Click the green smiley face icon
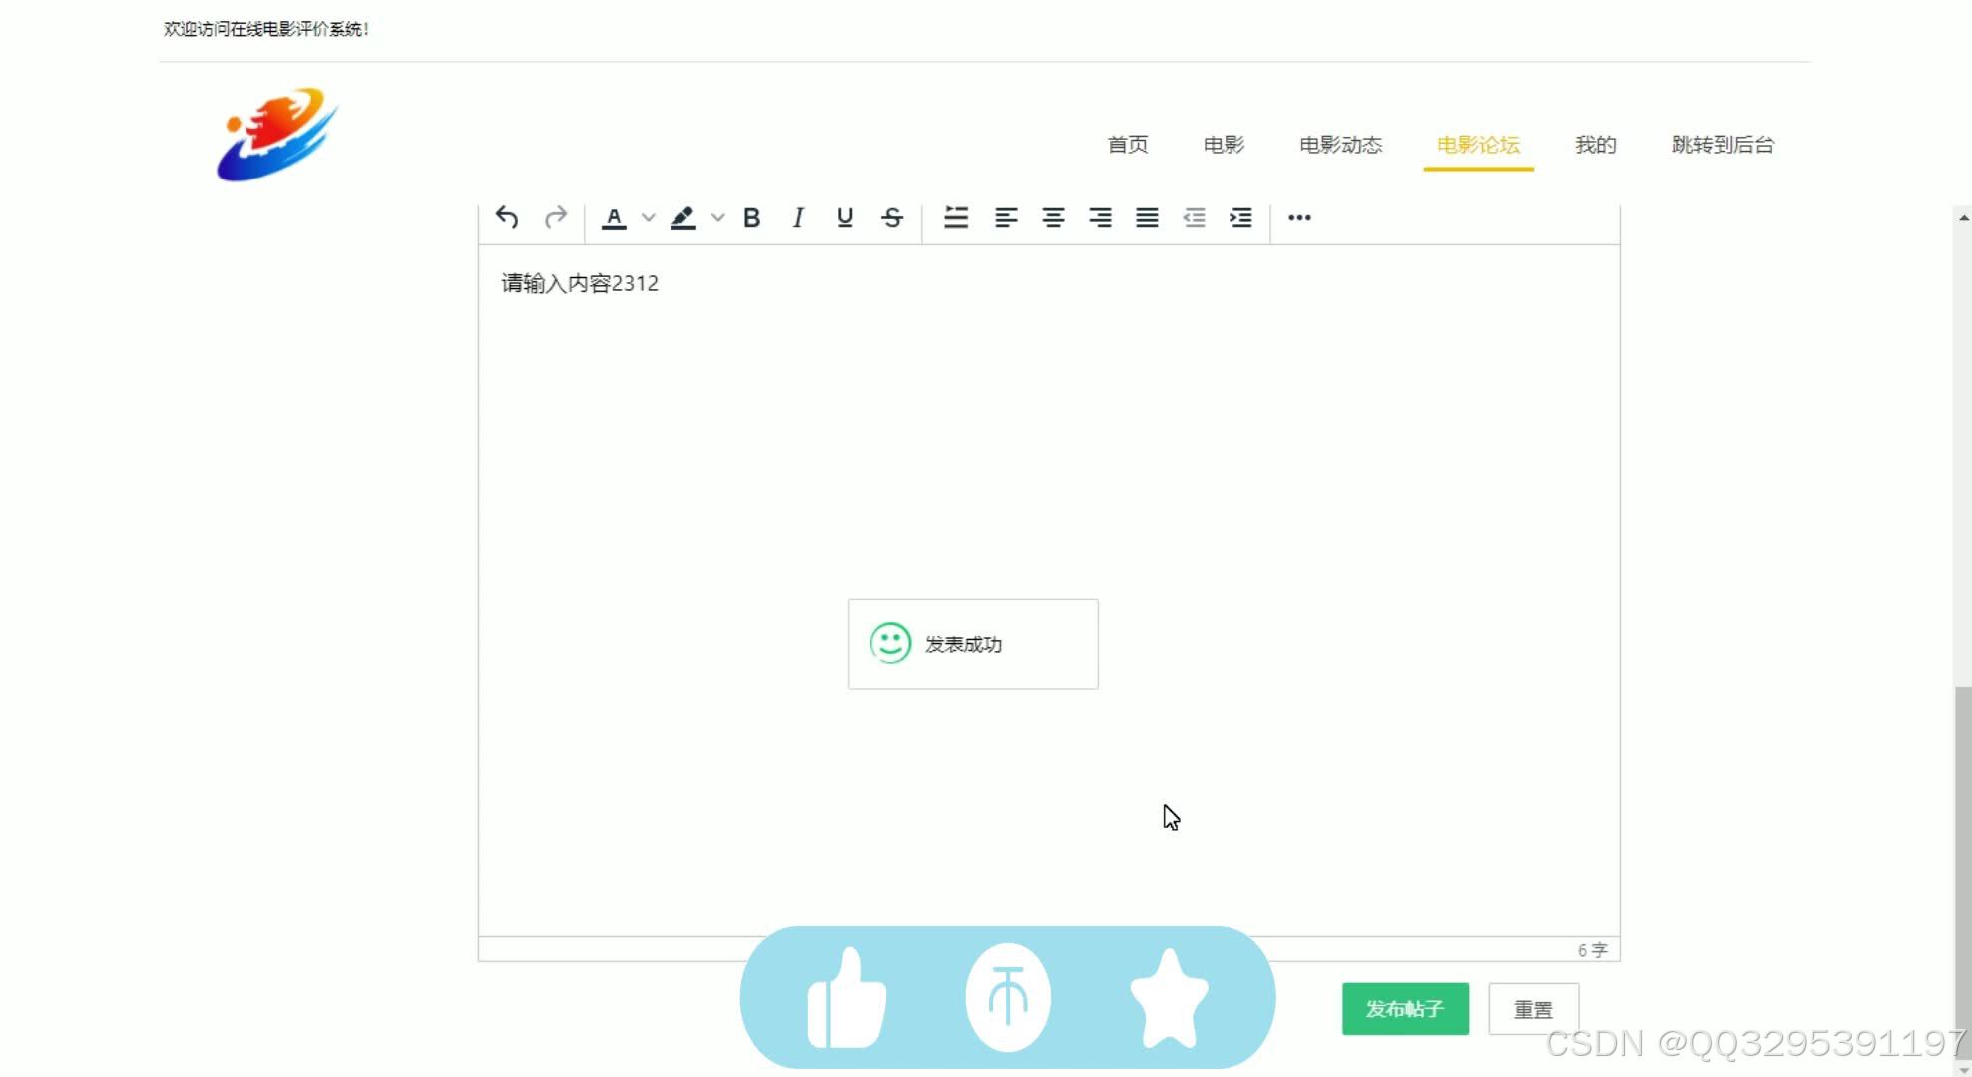1972x1077 pixels. tap(890, 643)
